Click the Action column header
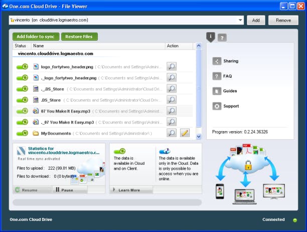Image resolution: width=307 pixels, height=232 pixels. pyautogui.click(x=179, y=46)
